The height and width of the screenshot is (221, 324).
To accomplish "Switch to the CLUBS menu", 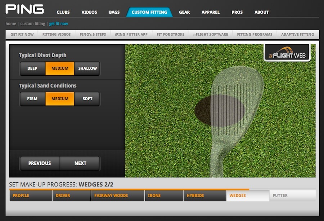I will click(x=63, y=12).
